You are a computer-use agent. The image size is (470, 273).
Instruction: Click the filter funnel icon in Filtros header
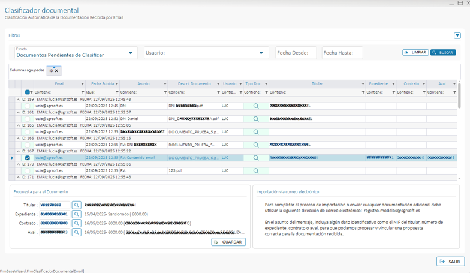pyautogui.click(x=457, y=35)
